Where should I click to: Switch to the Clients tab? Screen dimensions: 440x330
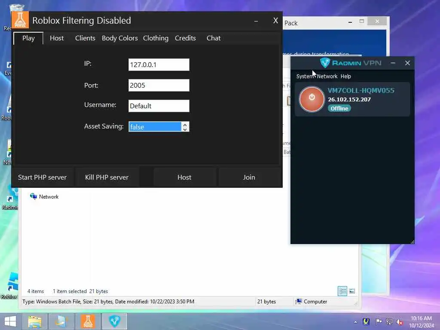[85, 38]
